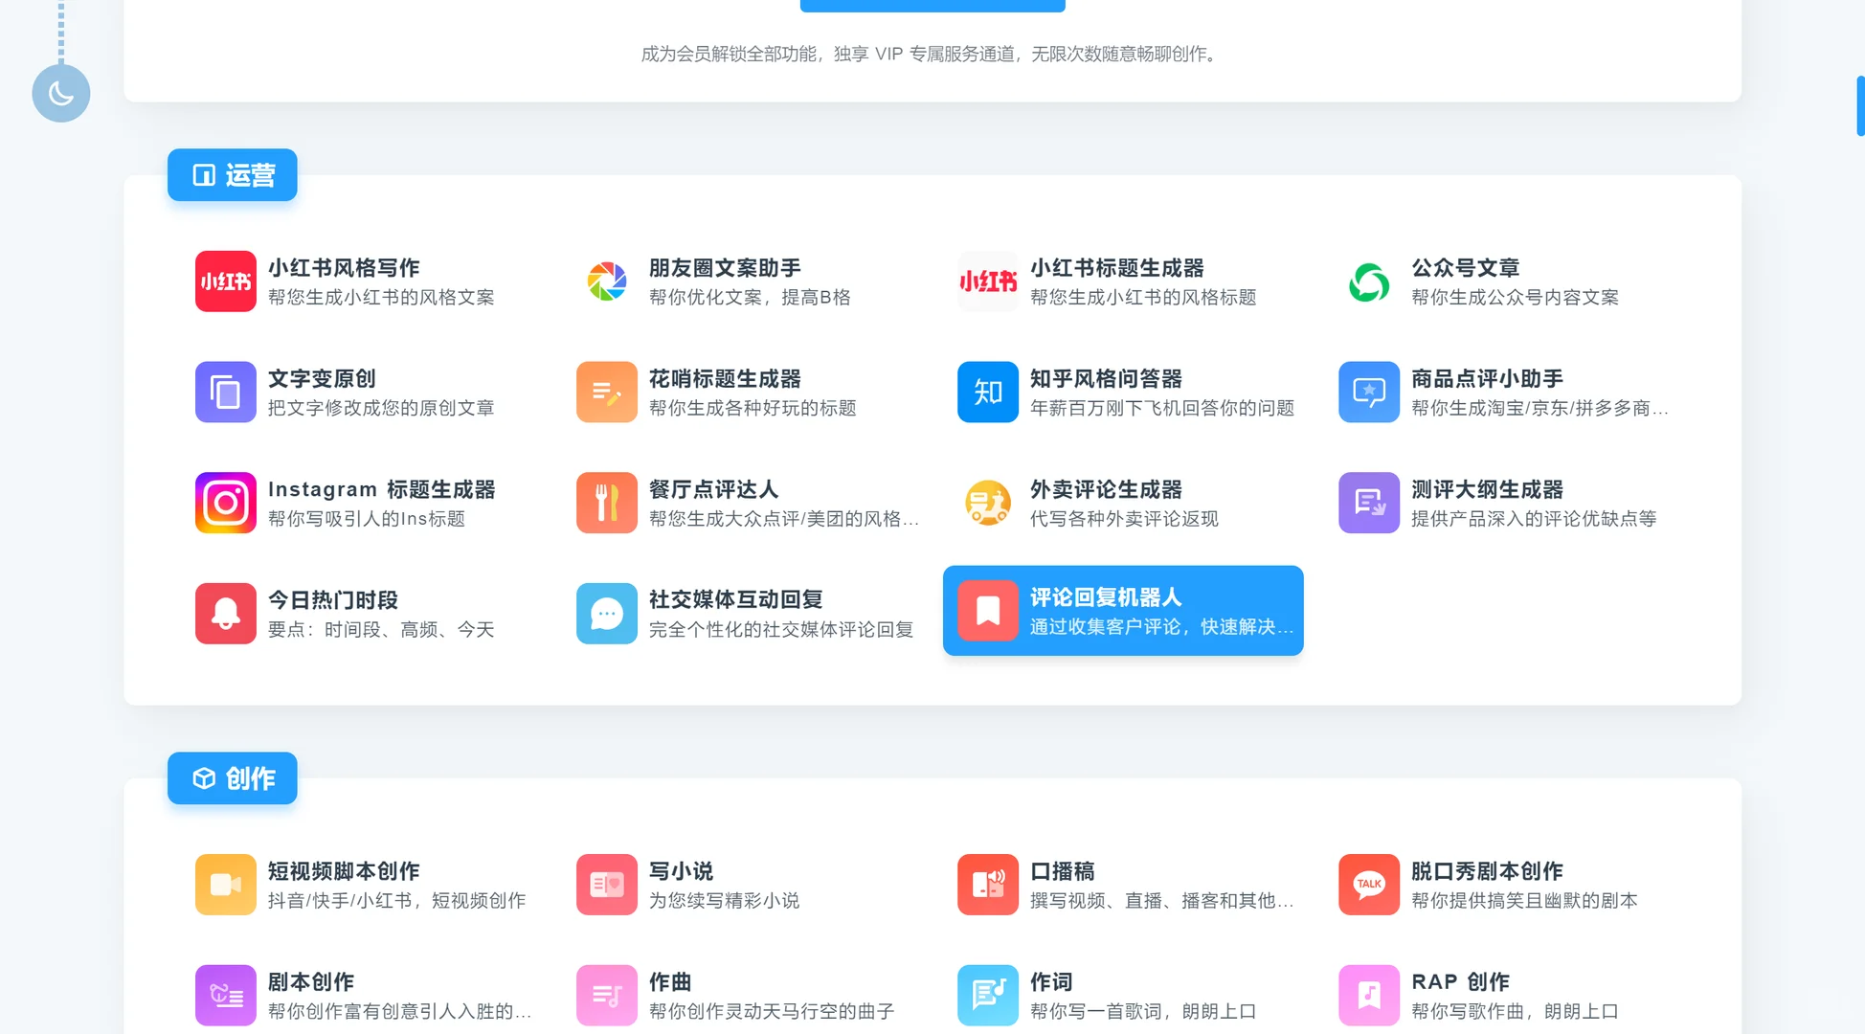This screenshot has width=1865, height=1034.
Task: Open the highlighted 评论回复机器人 card
Action: 1122,610
